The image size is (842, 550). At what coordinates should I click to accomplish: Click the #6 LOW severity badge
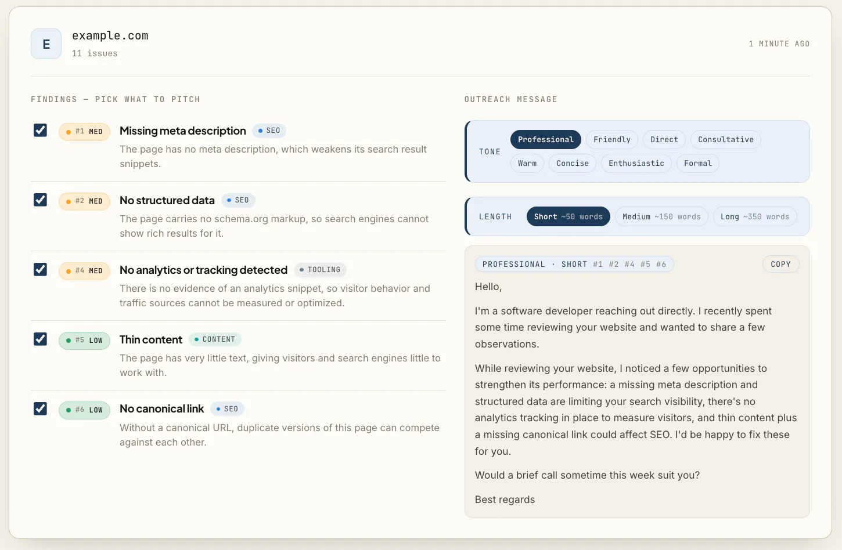click(x=85, y=410)
